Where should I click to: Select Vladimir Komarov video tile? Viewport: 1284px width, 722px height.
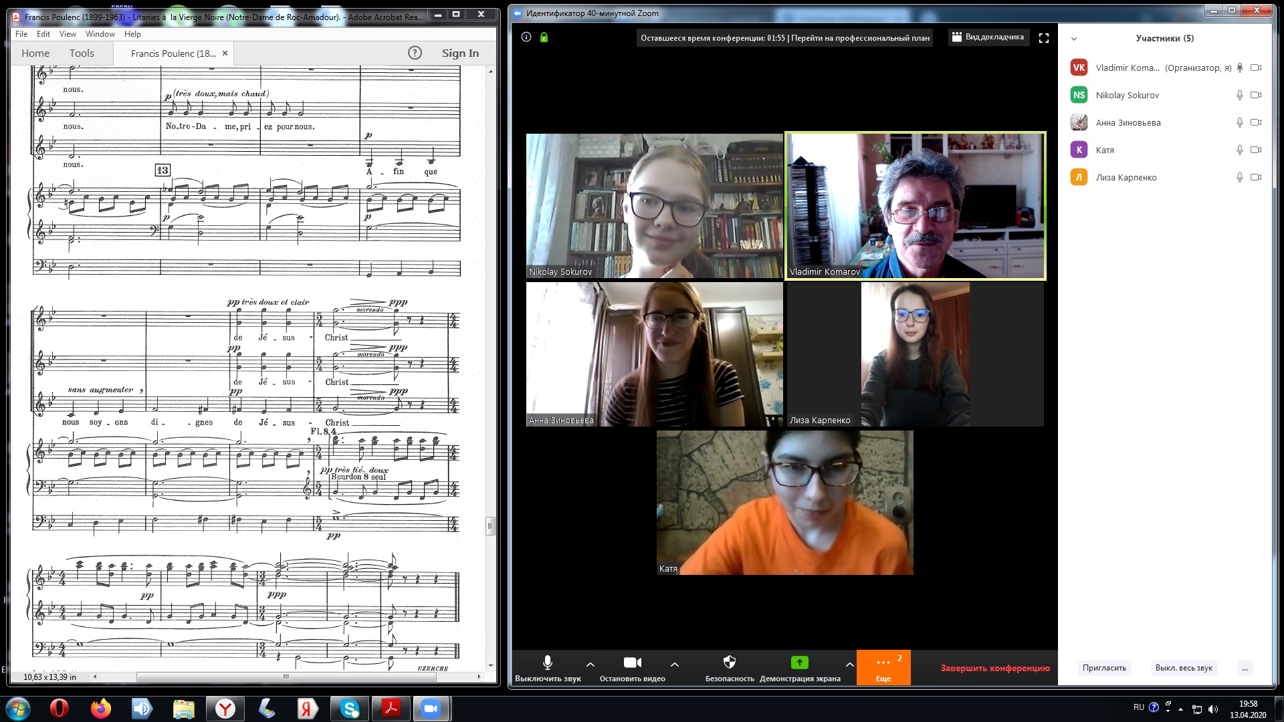click(x=915, y=206)
